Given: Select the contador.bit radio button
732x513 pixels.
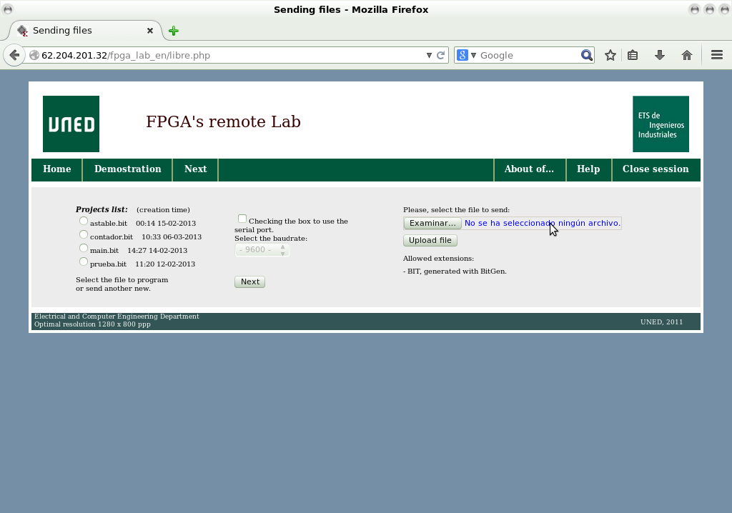Looking at the screenshot, I should pyautogui.click(x=83, y=234).
